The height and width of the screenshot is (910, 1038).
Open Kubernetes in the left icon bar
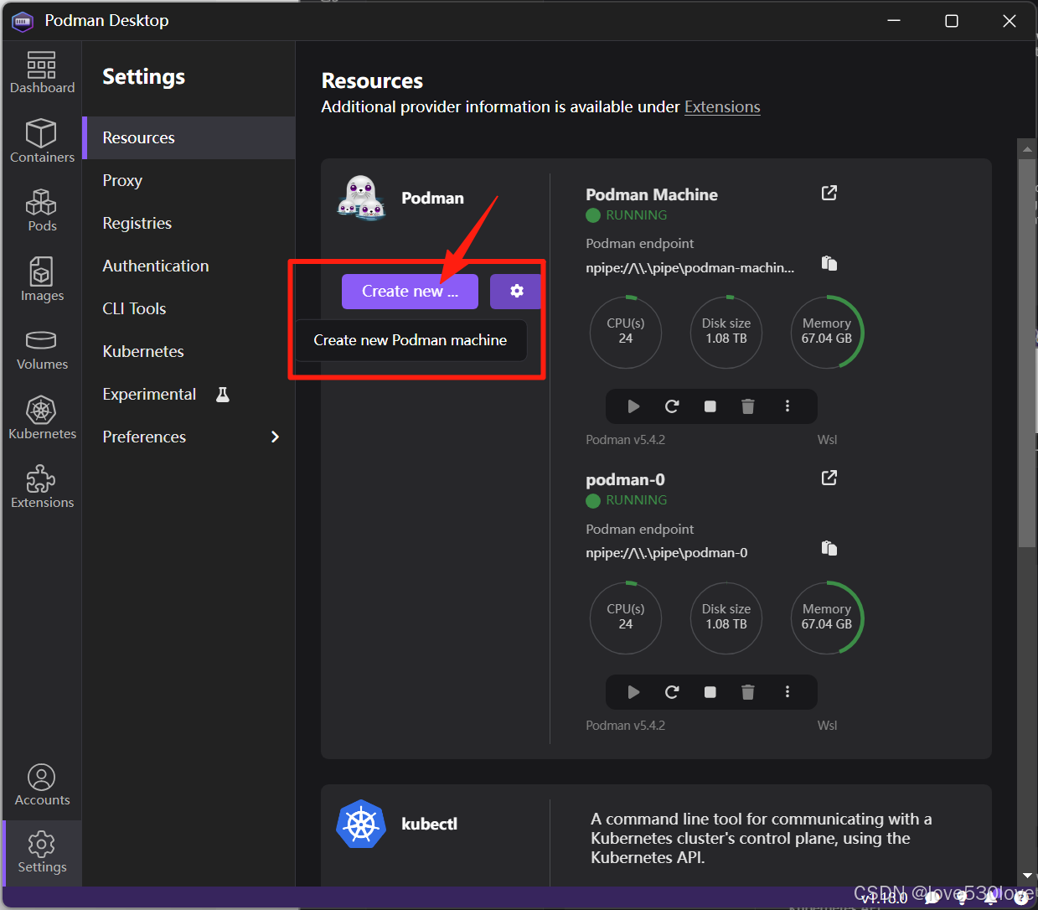42,418
